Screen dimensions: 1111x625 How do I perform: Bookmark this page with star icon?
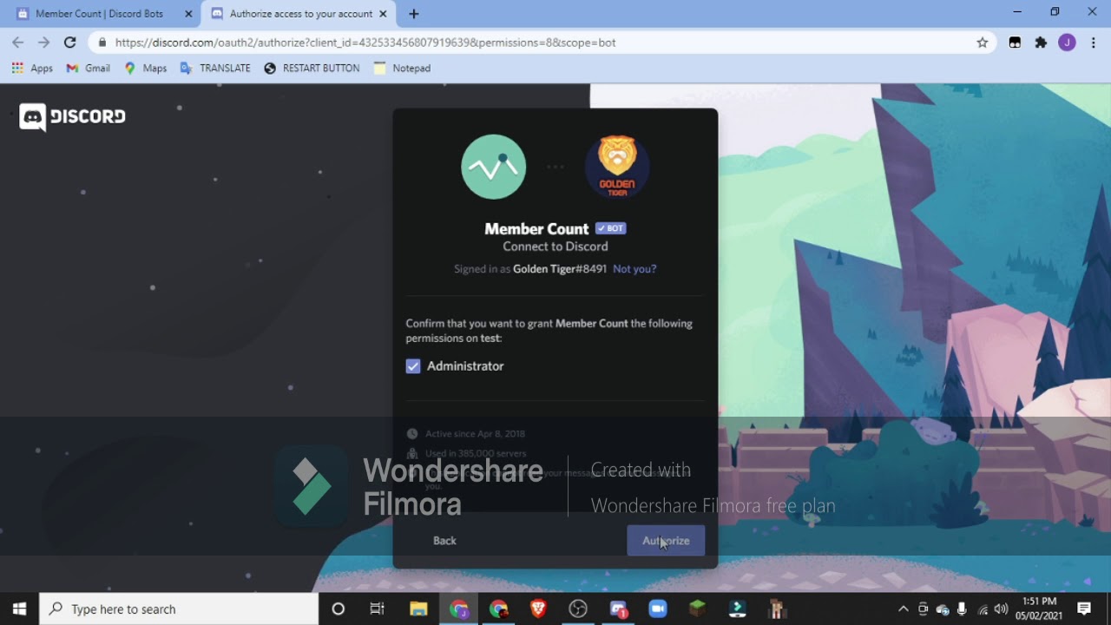point(983,43)
